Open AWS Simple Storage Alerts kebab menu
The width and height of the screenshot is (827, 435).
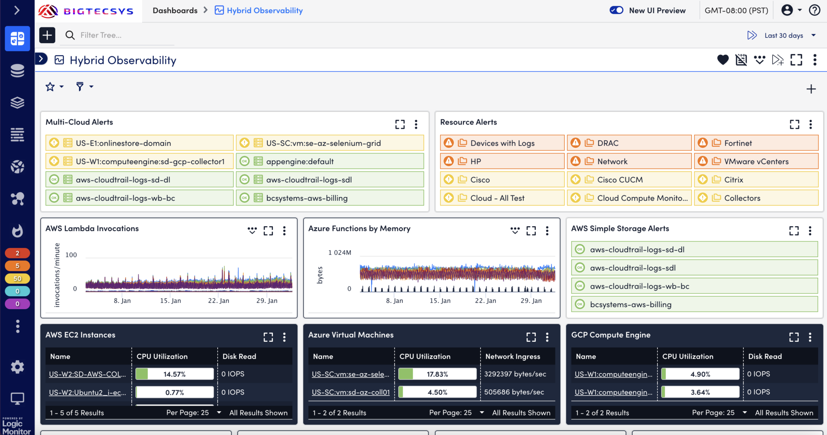[810, 231]
